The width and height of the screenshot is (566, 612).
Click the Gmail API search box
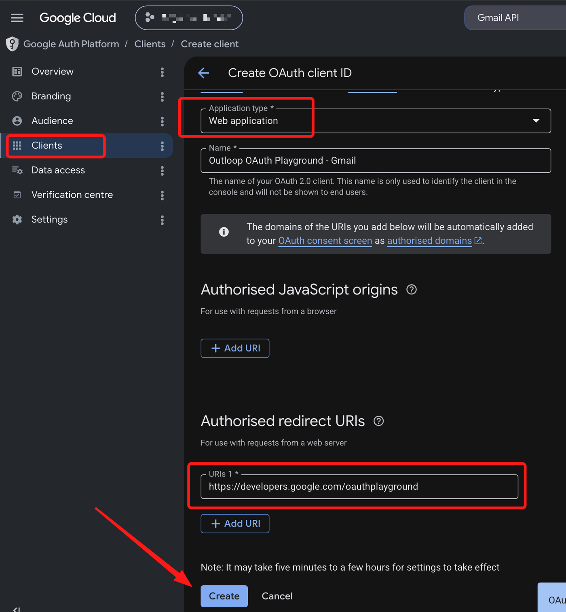pyautogui.click(x=515, y=18)
